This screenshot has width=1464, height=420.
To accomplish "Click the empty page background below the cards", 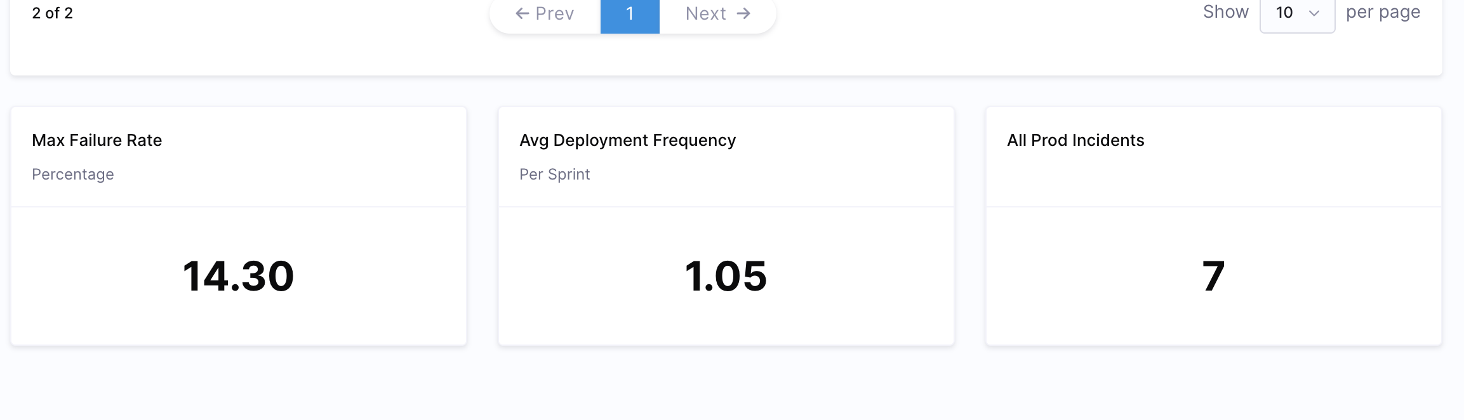I will 730,387.
